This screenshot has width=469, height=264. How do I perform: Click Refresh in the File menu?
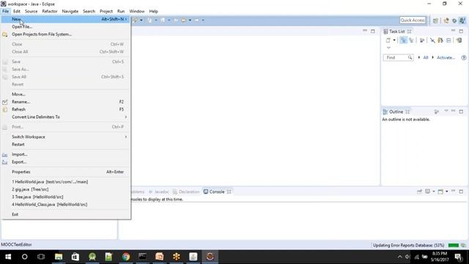[x=66, y=109]
